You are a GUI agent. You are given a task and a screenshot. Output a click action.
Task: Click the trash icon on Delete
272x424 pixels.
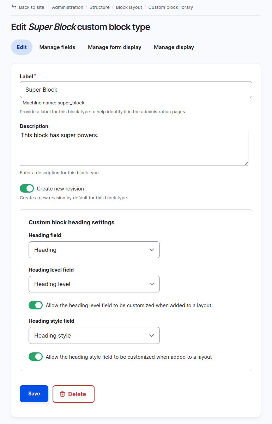coord(62,394)
